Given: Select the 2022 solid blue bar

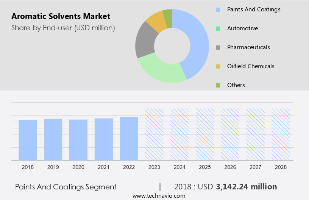Looking at the screenshot, I should 129,139.
